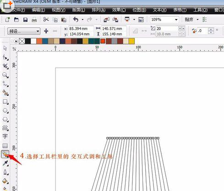Open the 位图(B) menu
The height and width of the screenshot is (191, 224).
(139, 10)
